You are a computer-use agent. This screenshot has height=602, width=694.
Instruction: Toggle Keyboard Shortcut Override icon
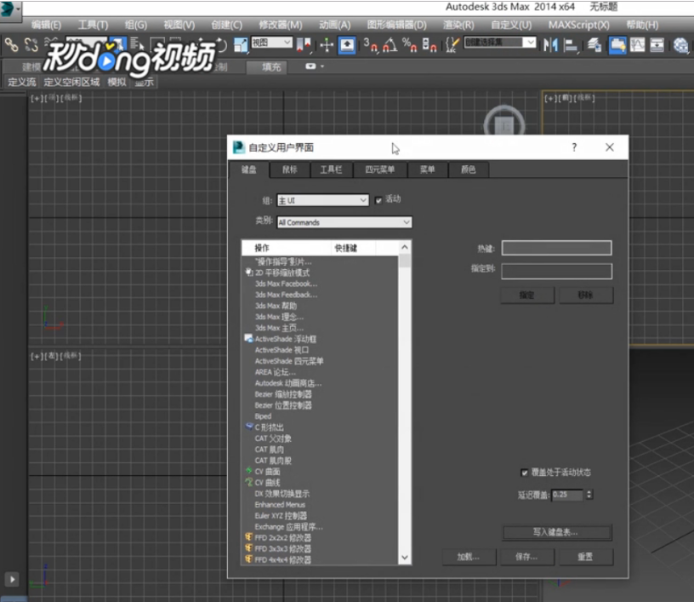(347, 45)
